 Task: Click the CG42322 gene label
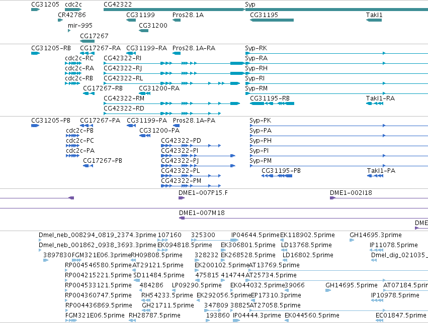click(118, 5)
